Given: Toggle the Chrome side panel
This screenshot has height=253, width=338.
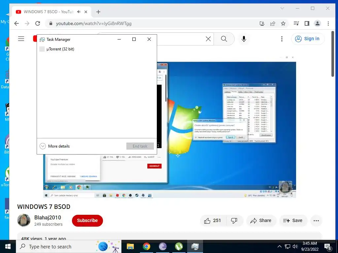Looking at the screenshot, I should (307, 23).
